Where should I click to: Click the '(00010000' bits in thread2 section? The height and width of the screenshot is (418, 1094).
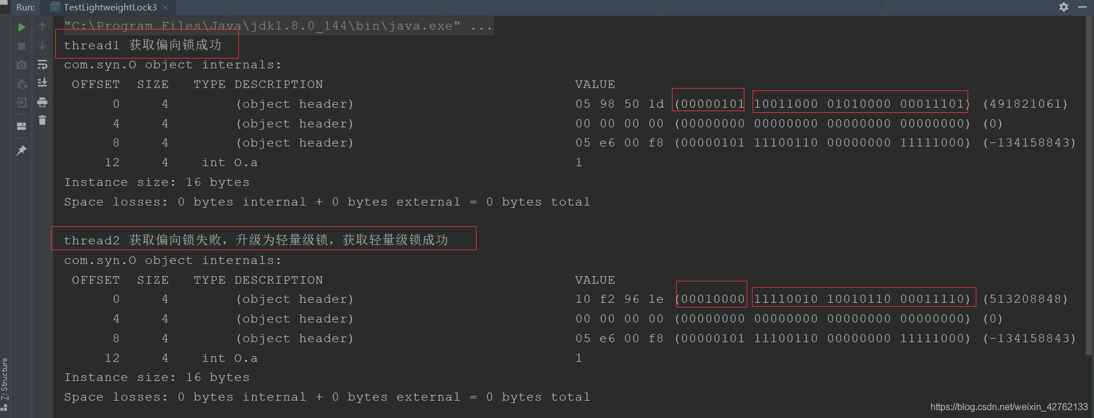(710, 299)
